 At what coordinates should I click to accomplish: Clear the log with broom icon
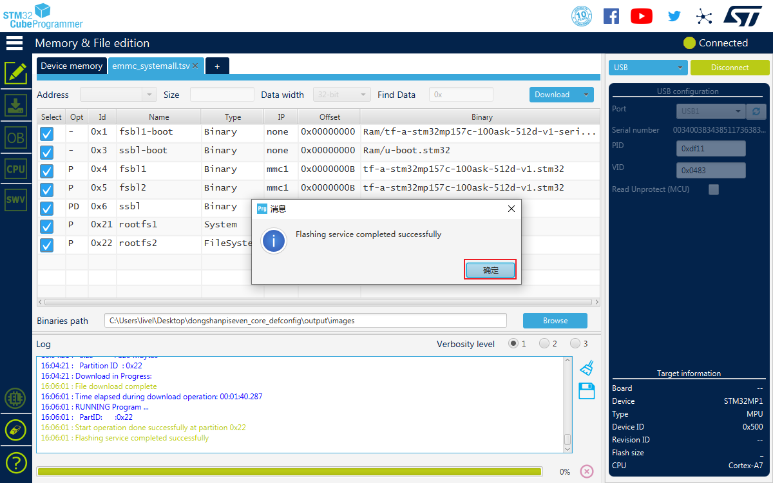[586, 368]
